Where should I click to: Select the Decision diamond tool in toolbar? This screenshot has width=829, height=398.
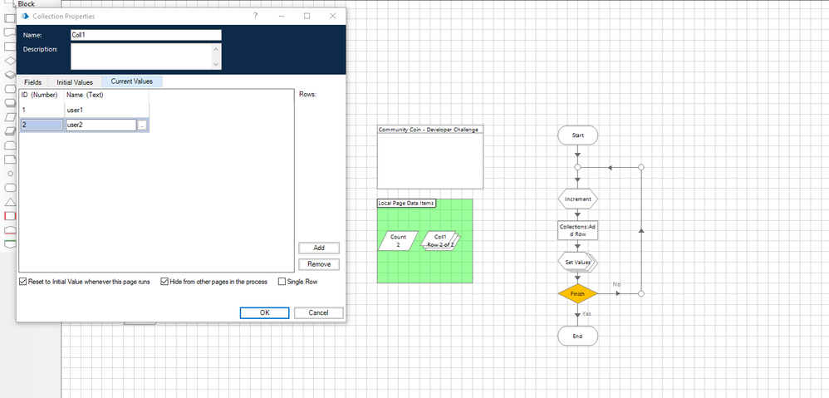coord(11,60)
